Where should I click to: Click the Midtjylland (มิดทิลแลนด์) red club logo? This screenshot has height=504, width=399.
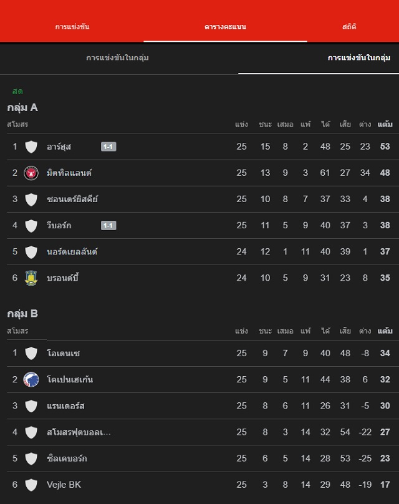[31, 173]
